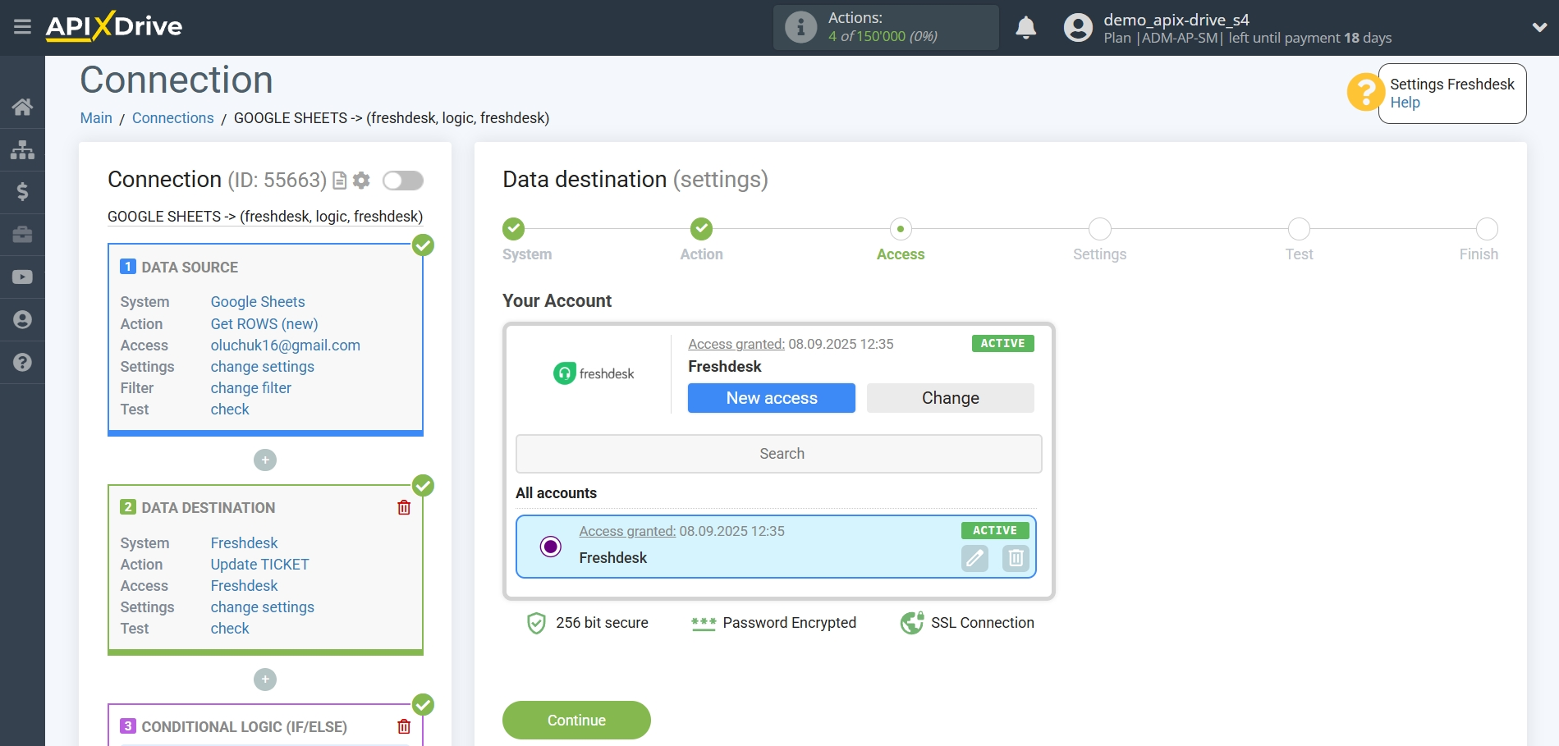Click DATA DESTINATION block heading
This screenshot has height=746, width=1559.
[209, 508]
